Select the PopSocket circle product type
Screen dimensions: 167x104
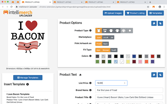pyautogui.click(x=130, y=31)
